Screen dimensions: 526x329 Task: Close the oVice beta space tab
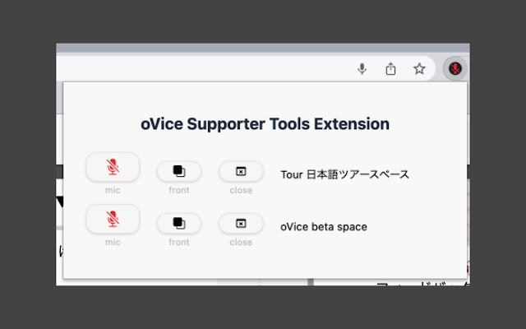point(241,223)
